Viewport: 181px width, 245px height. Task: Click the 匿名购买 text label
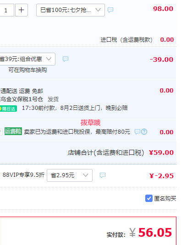click(165, 199)
